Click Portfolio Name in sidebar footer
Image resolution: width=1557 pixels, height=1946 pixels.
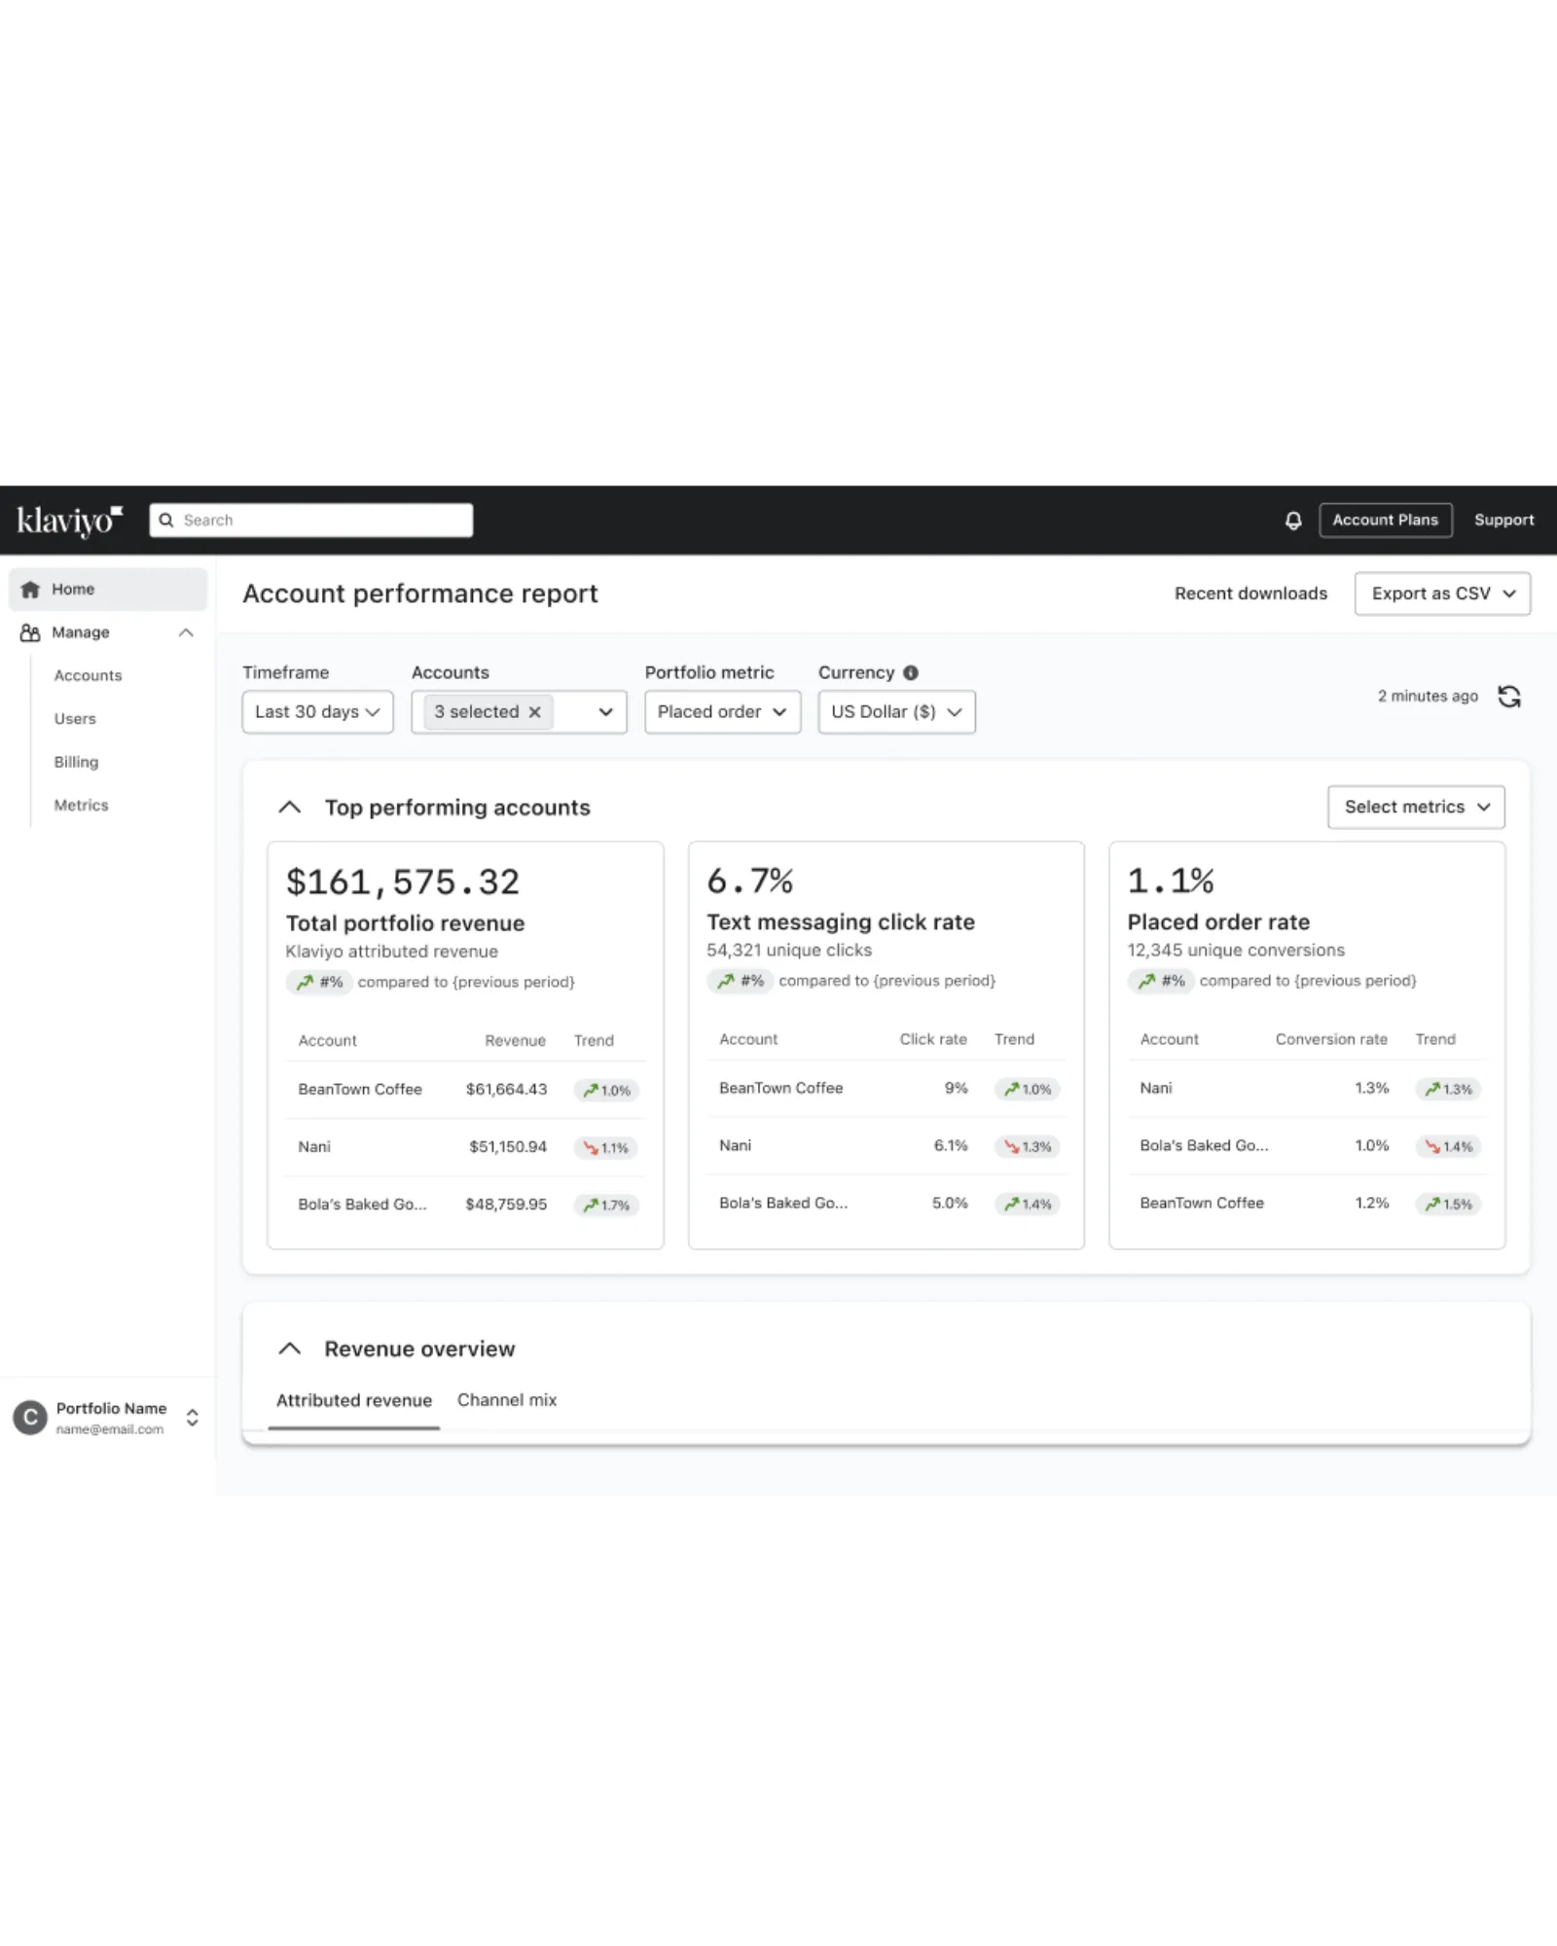coord(111,1409)
